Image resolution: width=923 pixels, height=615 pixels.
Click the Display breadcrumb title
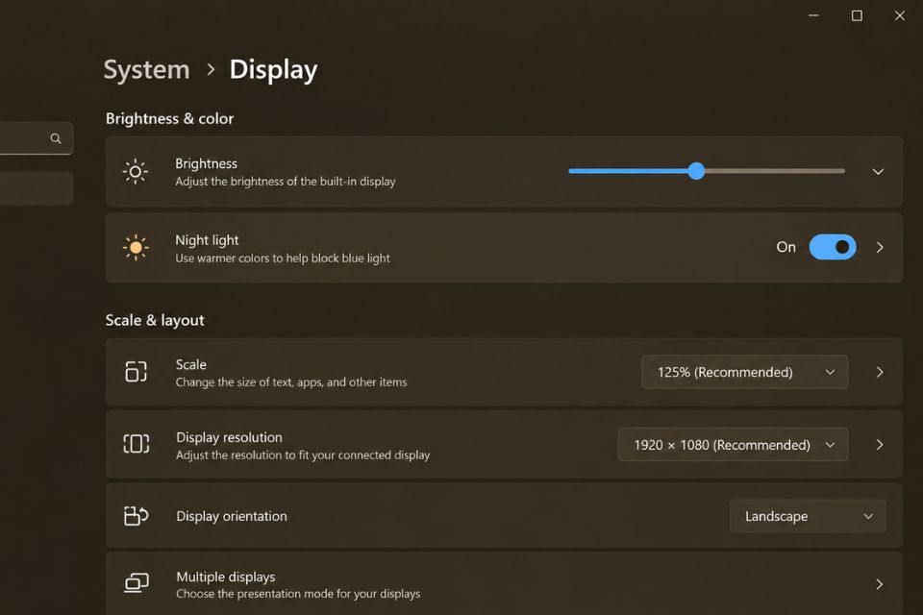(x=273, y=70)
